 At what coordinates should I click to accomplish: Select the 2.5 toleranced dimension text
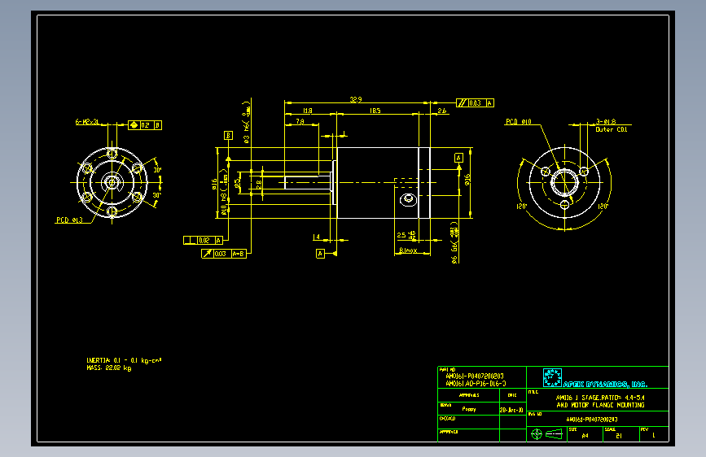[x=406, y=235]
